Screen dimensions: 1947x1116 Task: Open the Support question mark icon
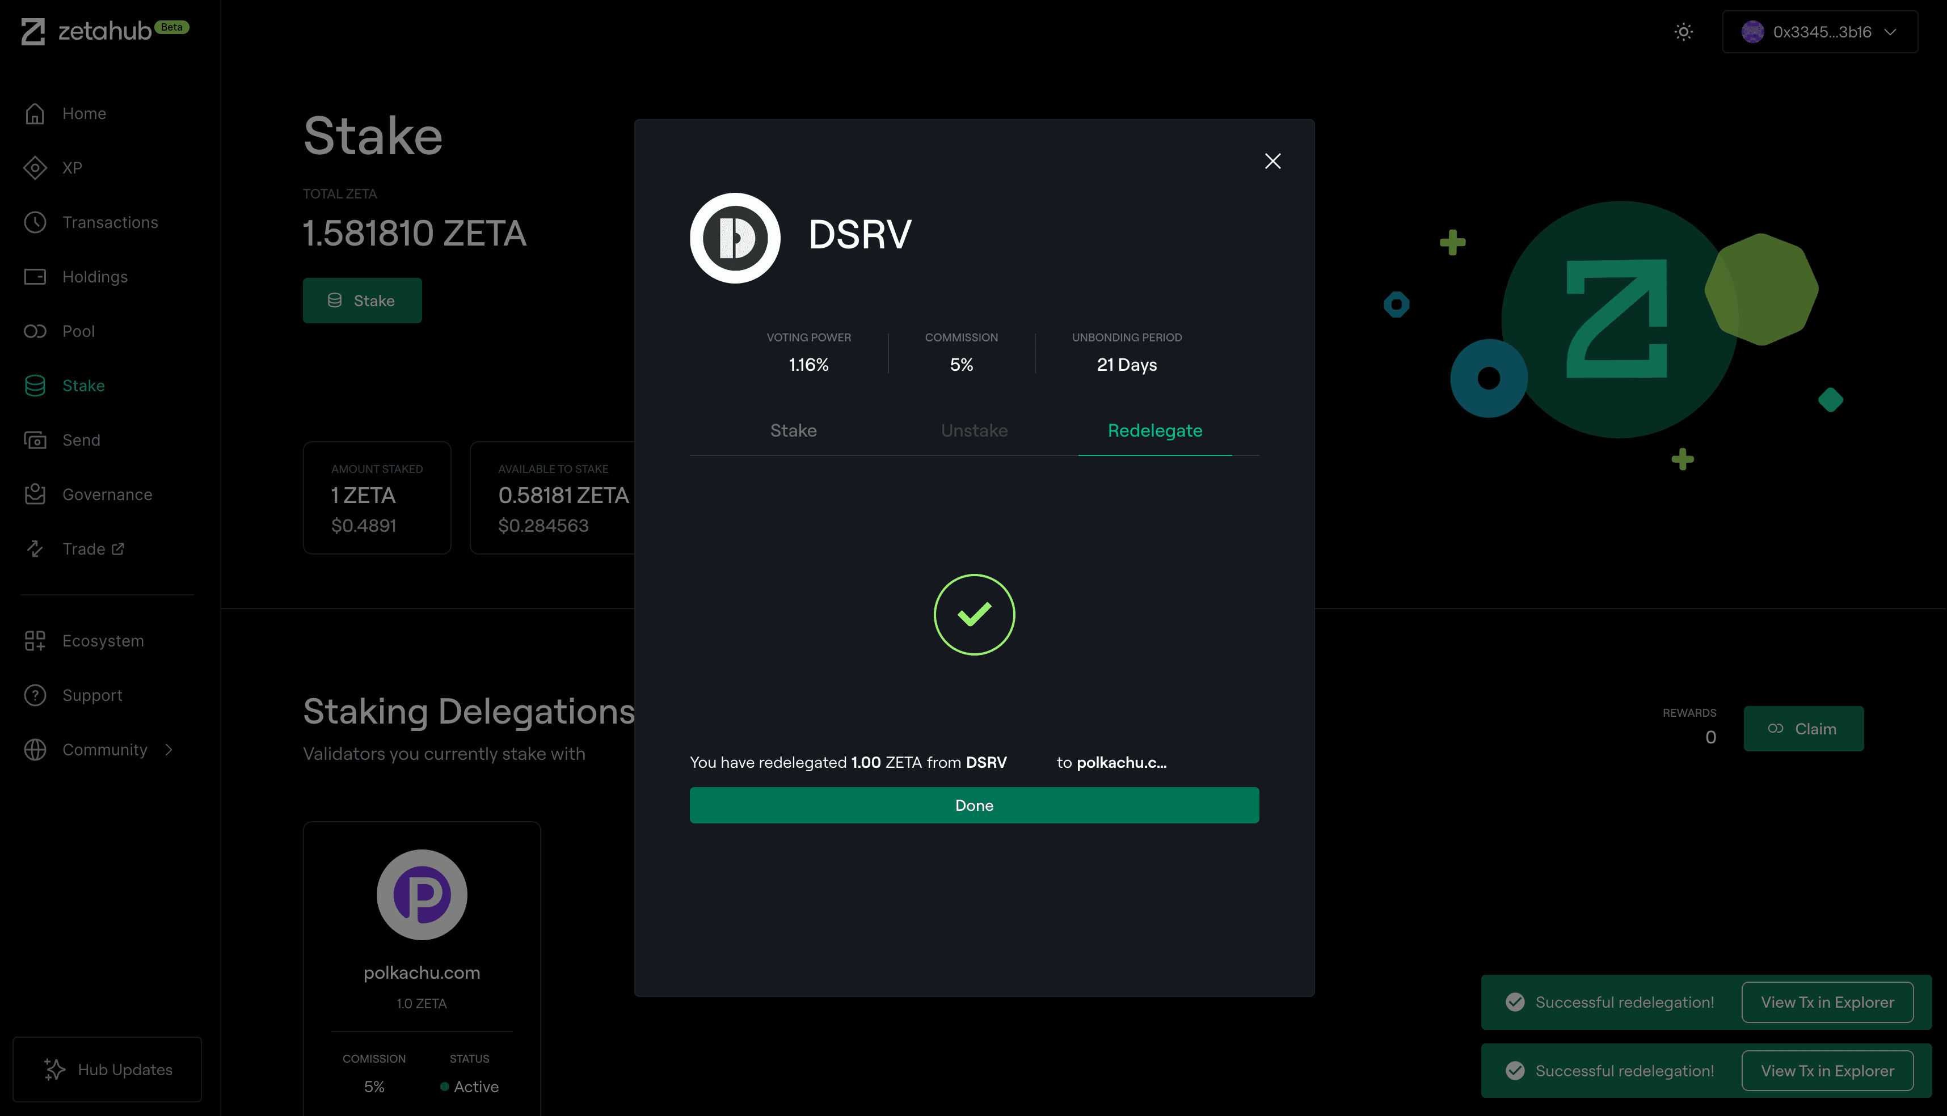click(x=35, y=695)
